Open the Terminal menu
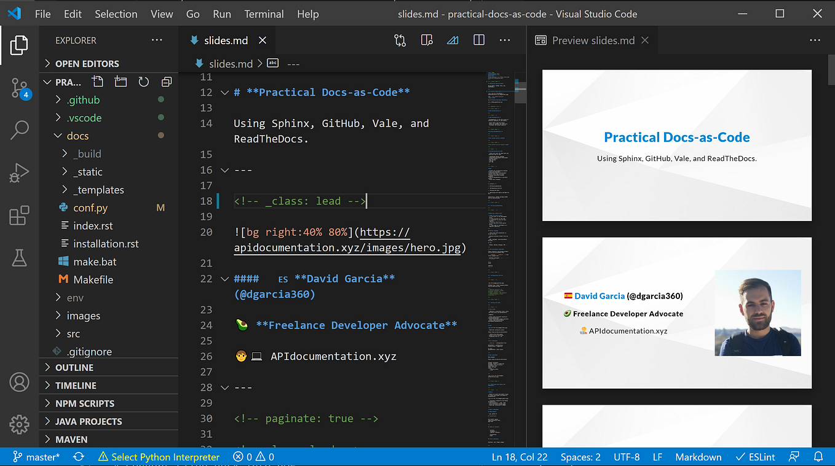The image size is (835, 466). 264,14
